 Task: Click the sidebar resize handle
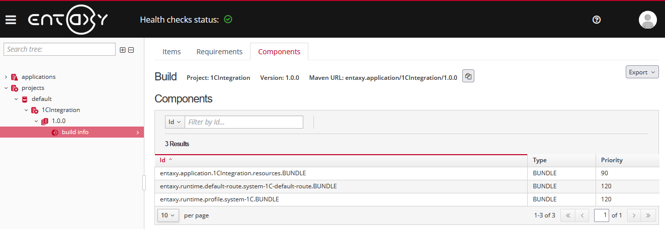pos(144,183)
